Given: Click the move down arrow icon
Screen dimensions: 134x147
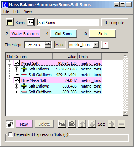Looking at the screenshot, I should click(92, 124).
